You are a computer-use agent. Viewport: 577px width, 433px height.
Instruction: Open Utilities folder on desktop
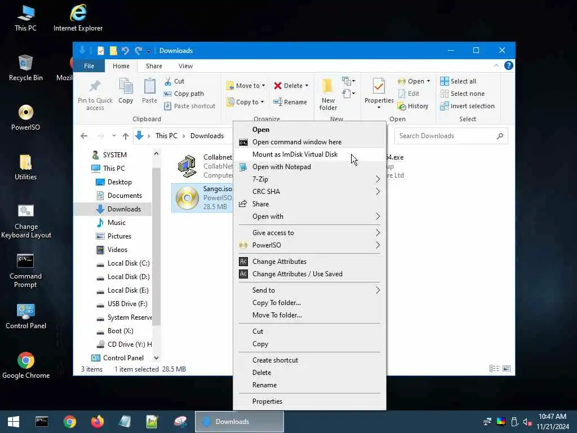[25, 167]
